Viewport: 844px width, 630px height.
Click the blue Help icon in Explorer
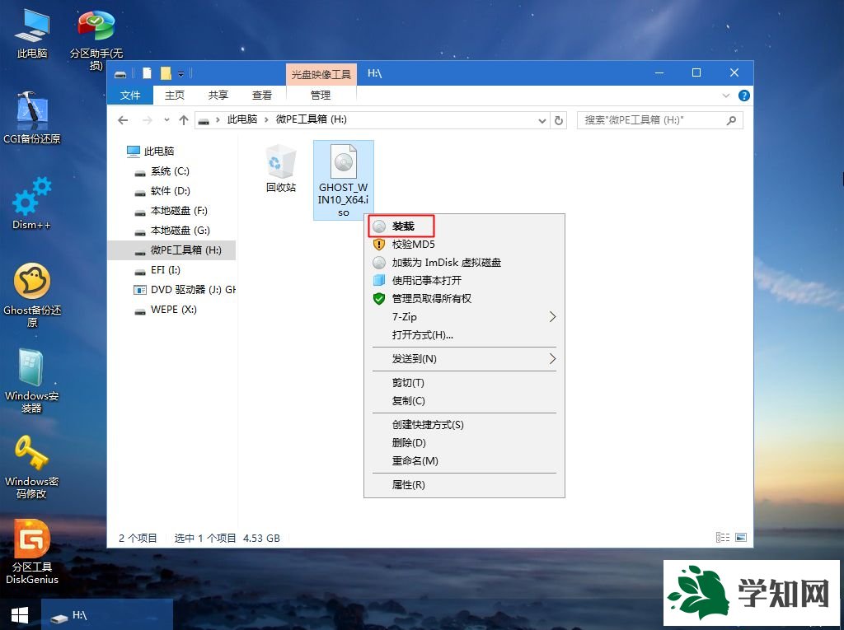[743, 95]
